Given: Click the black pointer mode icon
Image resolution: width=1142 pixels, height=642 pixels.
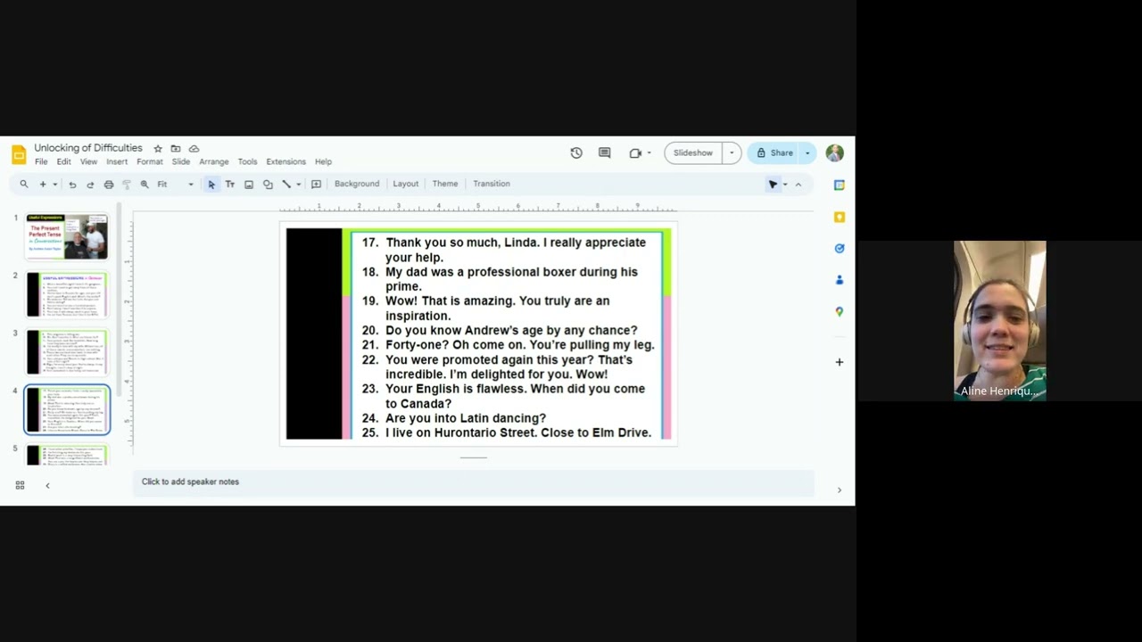Looking at the screenshot, I should tap(773, 185).
